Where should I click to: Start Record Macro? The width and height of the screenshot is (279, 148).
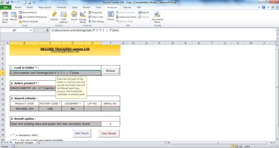(x=28, y=12)
